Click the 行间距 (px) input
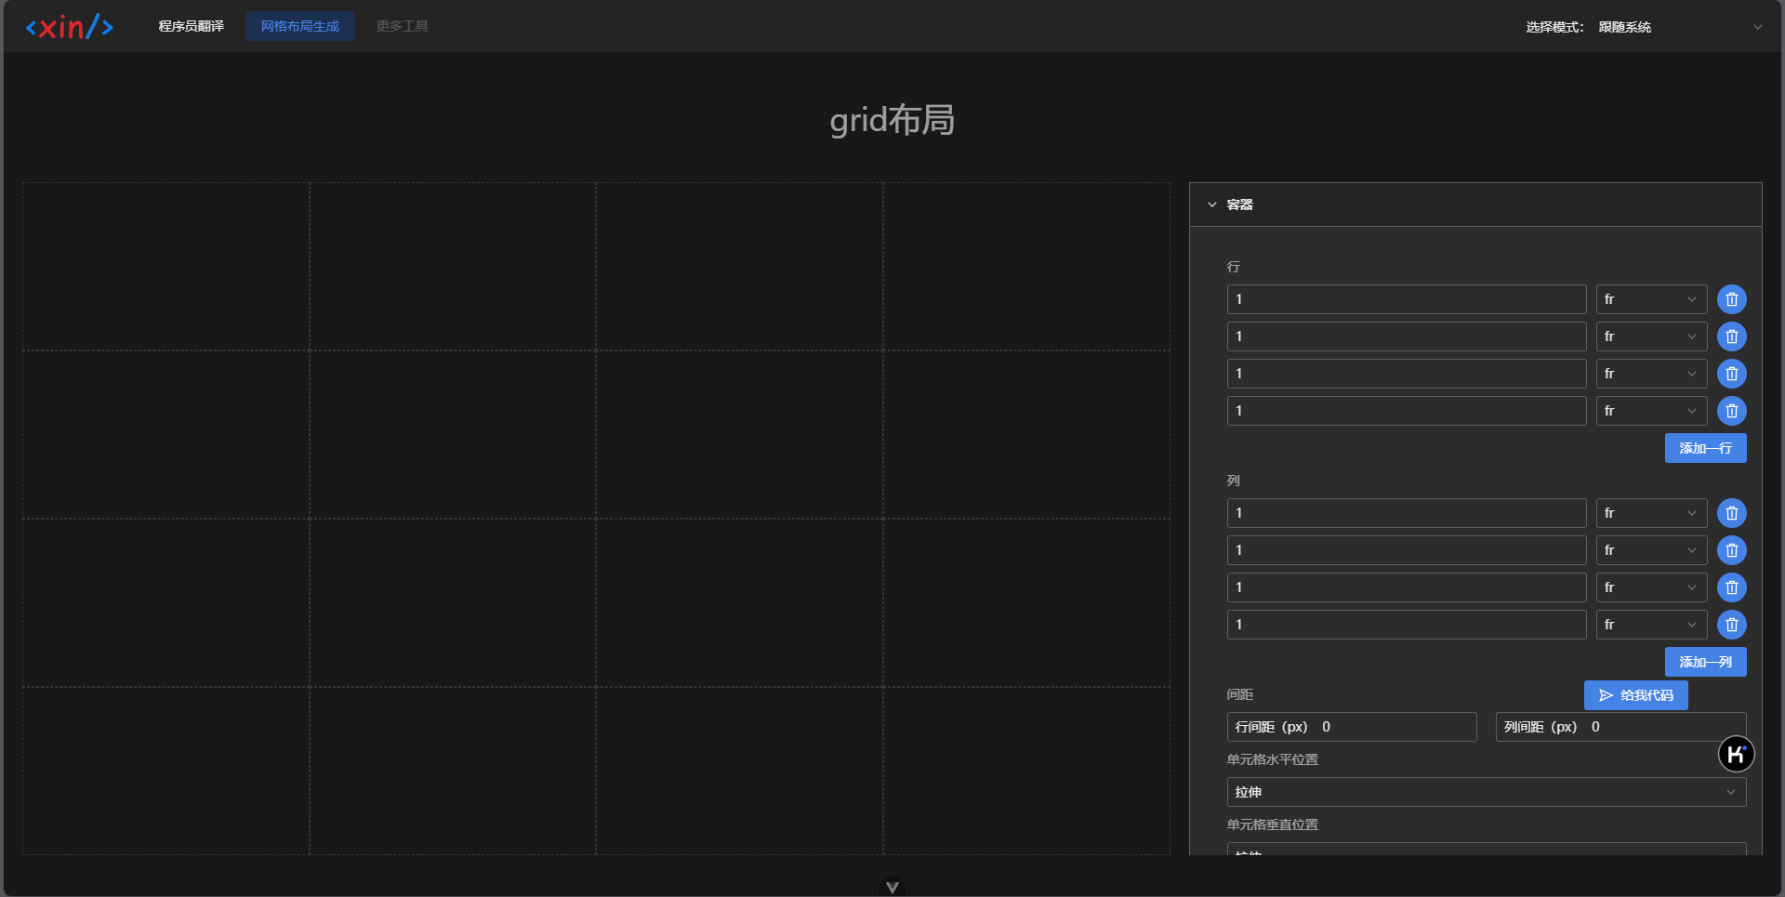 [1352, 727]
